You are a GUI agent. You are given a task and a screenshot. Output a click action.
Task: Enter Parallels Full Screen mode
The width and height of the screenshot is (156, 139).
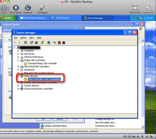click(135, 9)
